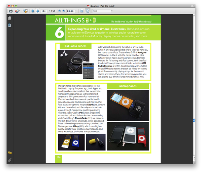The height and width of the screenshot is (173, 202).
Task: Click the vertical scrollbar thumb
Action: click(x=194, y=121)
